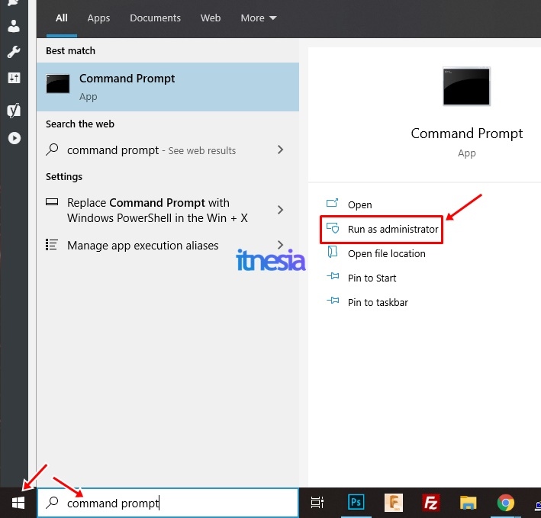541x518 pixels.
Task: Click the Pin to taskbar pin icon
Action: [x=333, y=301]
